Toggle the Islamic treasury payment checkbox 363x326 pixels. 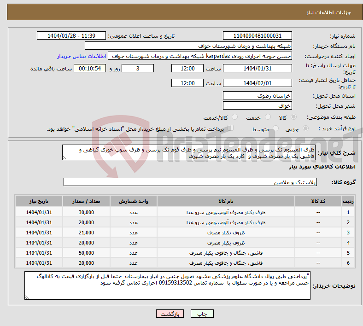tap(231, 128)
